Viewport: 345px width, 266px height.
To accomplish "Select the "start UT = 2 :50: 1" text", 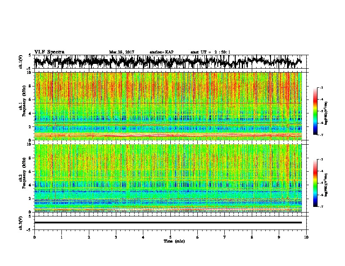I will pos(210,52).
